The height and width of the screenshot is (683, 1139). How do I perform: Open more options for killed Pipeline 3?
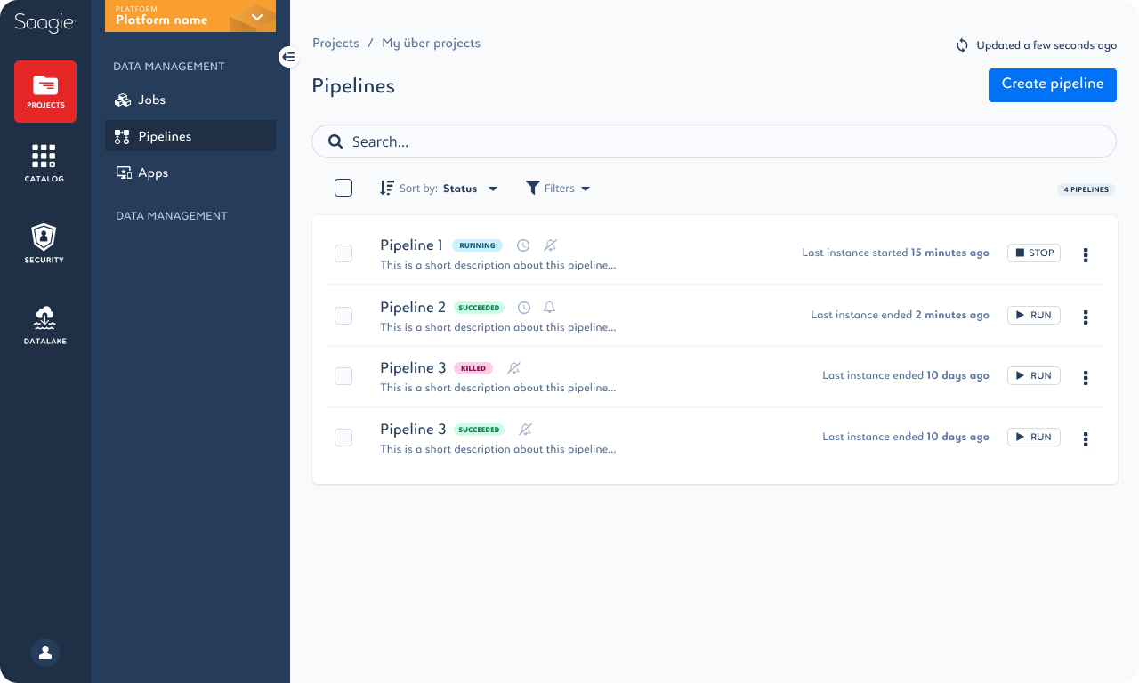1086,378
